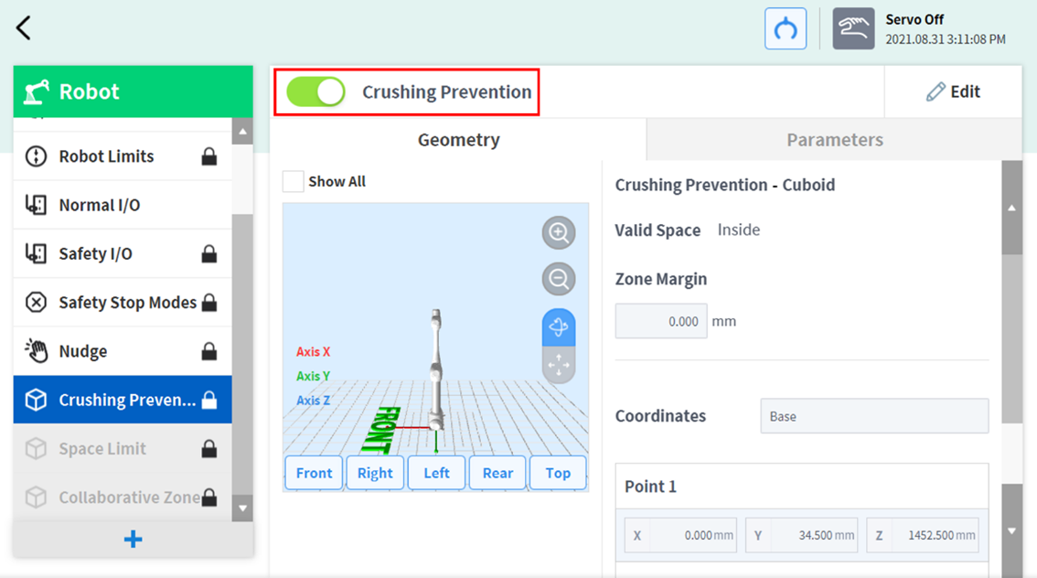Select the rotate view tool icon
1037x578 pixels.
click(x=558, y=327)
